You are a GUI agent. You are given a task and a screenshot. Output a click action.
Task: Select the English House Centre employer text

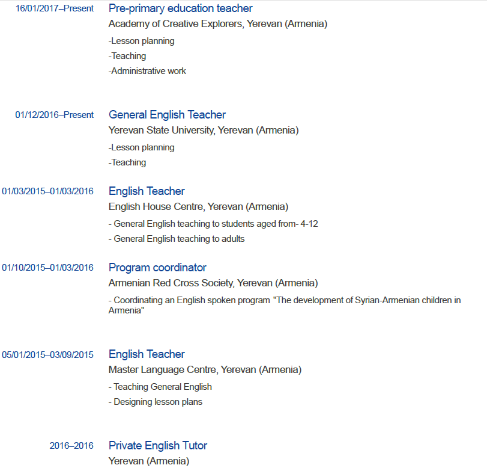(198, 206)
